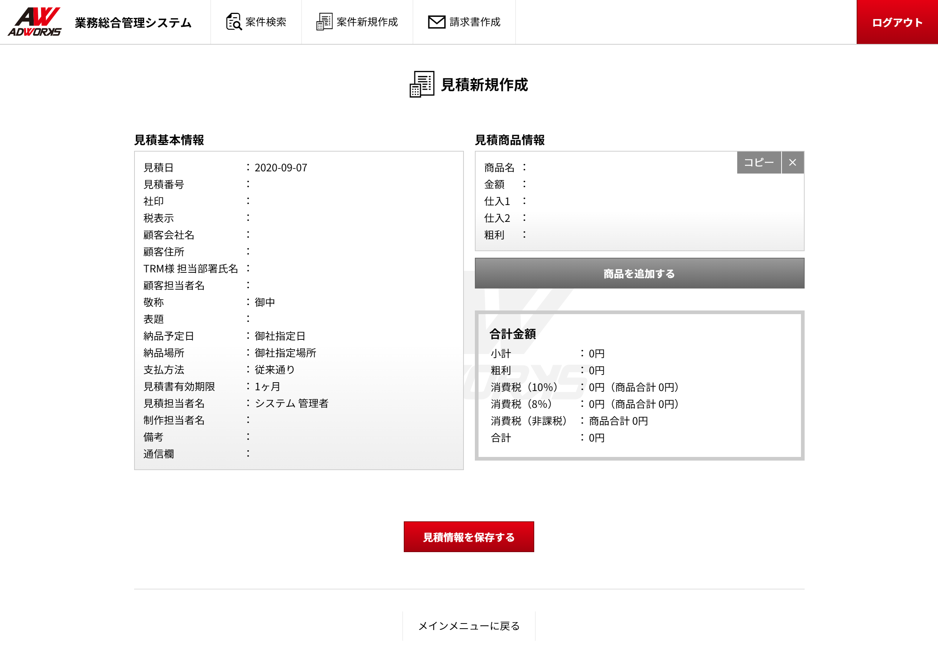This screenshot has width=938, height=670.
Task: Click メインメニューに戻る link
Action: [x=469, y=626]
